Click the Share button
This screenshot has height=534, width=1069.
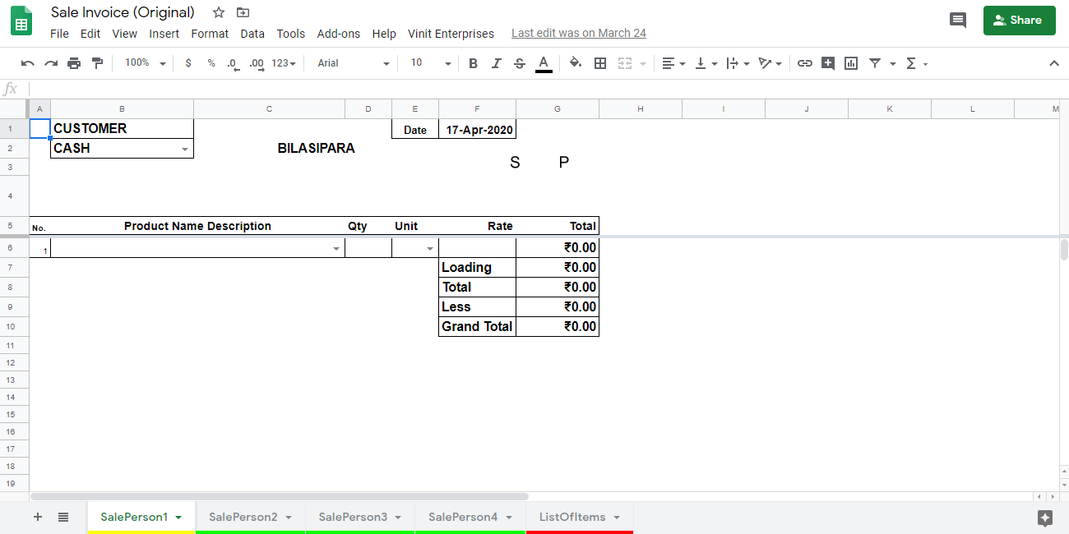[1019, 20]
